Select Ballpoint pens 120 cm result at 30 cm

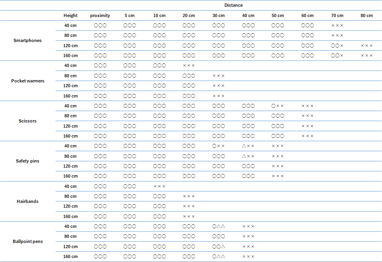pyautogui.click(x=218, y=247)
